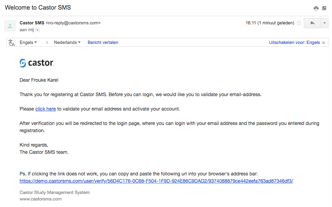
Task: Open the Engels source language dropdown
Action: click(28, 43)
